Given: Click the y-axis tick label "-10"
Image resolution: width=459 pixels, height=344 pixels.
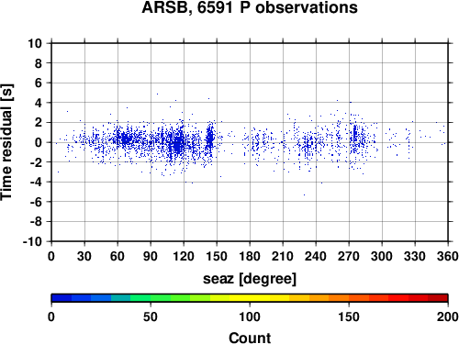Looking at the screenshot, I should 32,241.
